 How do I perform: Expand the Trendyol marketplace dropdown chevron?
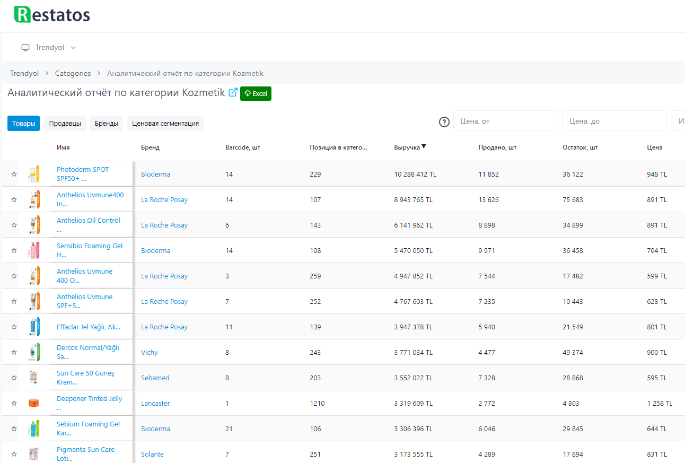click(73, 48)
